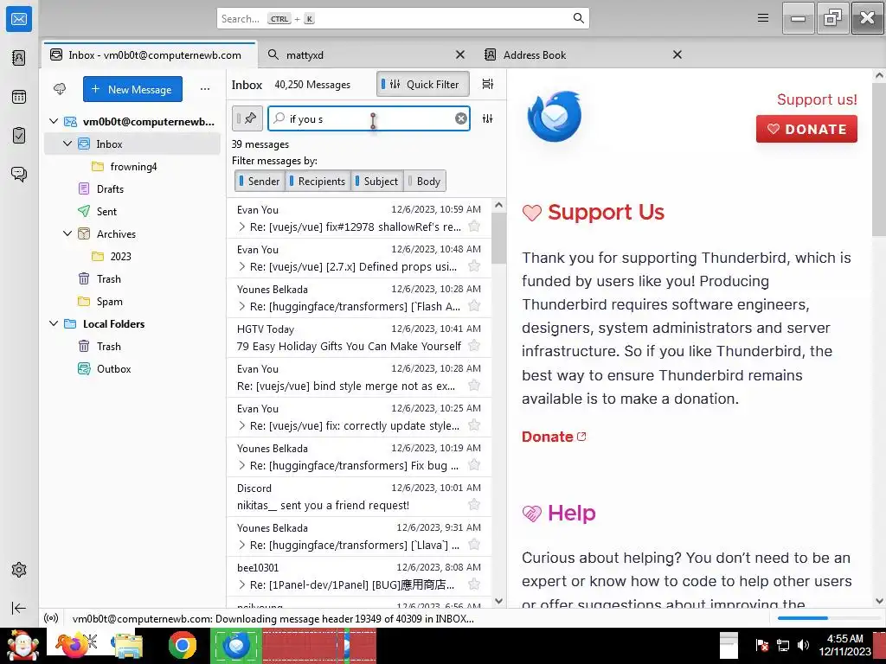Viewport: 886px width, 664px height.
Task: Star the 10:59 AM Evan You message
Action: [x=475, y=227]
